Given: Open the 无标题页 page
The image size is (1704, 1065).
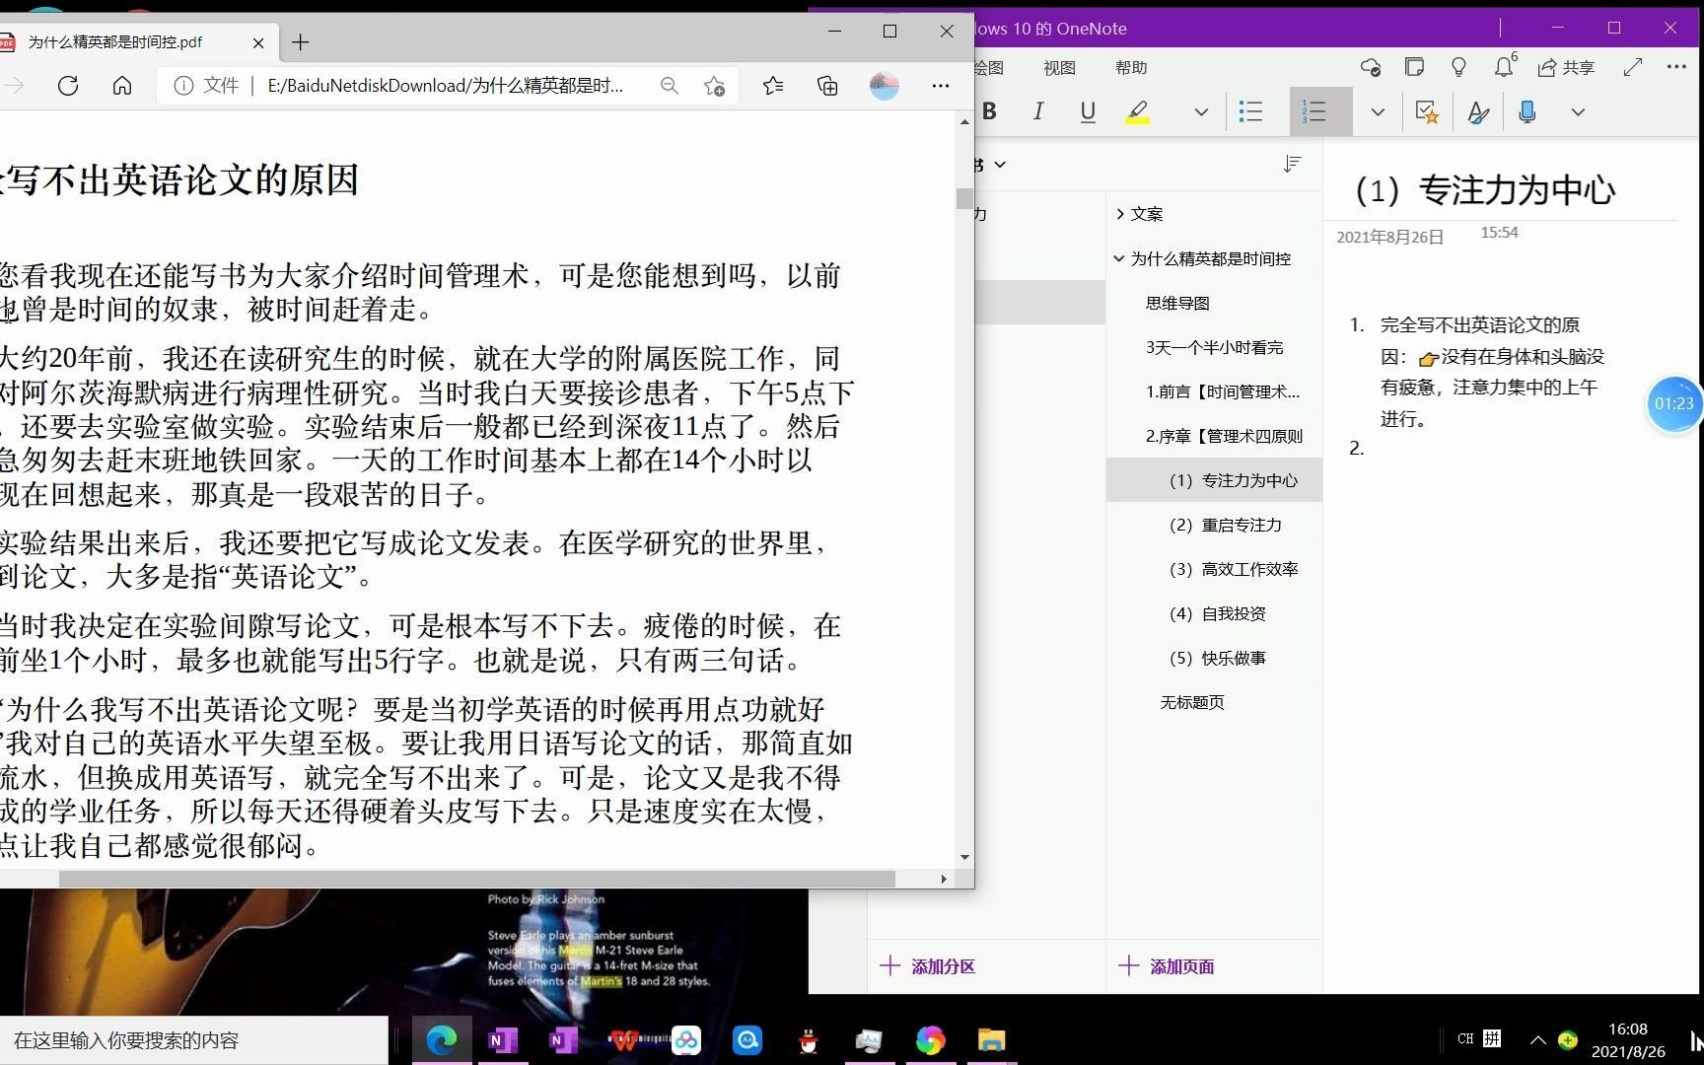Looking at the screenshot, I should tap(1213, 702).
